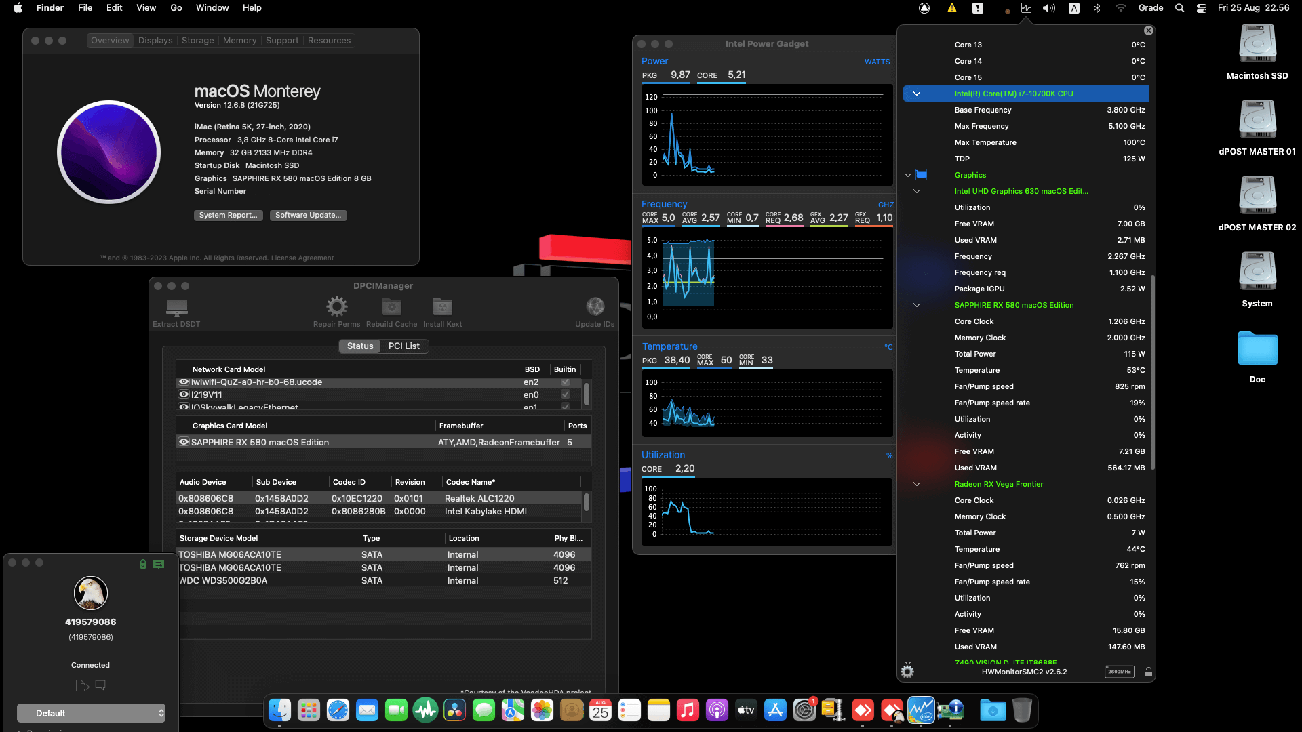The image size is (1302, 732).
Task: Click file transfer icon under Connected
Action: (82, 685)
